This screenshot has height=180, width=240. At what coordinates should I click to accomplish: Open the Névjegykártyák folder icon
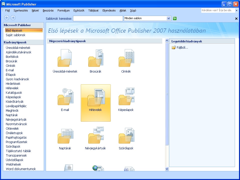[x=96, y=135]
